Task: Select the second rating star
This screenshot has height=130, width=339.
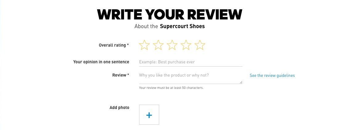Action: click(158, 45)
